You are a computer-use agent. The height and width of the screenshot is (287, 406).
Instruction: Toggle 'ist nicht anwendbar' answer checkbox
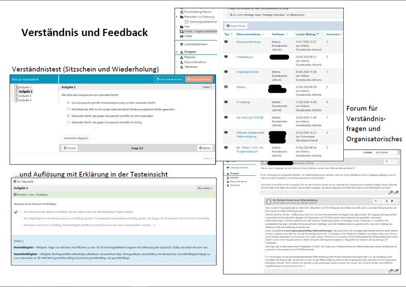[x=69, y=116]
